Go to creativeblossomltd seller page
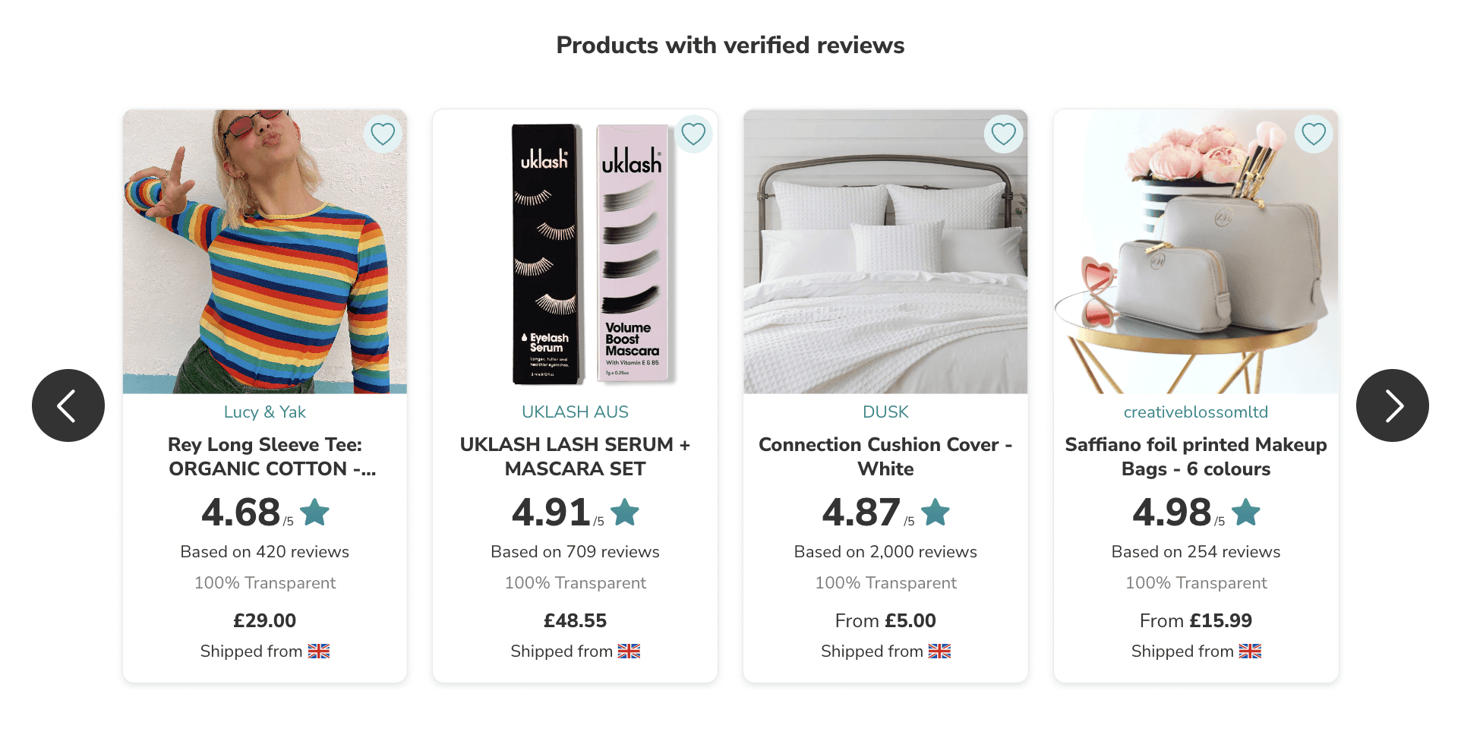Viewport: 1461px width, 735px height. (1195, 412)
